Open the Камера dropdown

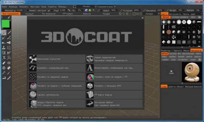[159, 14]
